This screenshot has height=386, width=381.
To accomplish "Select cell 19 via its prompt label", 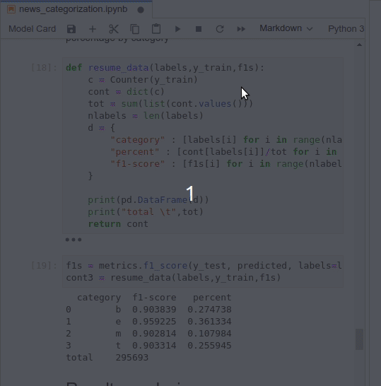I will (45, 265).
